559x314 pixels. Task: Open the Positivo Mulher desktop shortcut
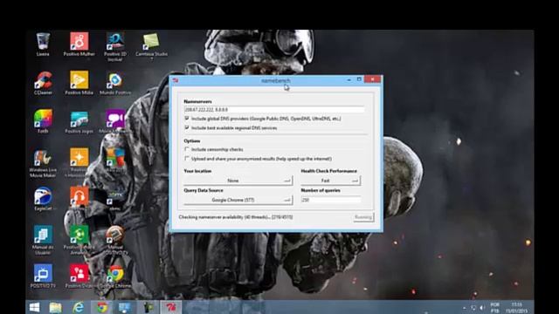pyautogui.click(x=79, y=44)
